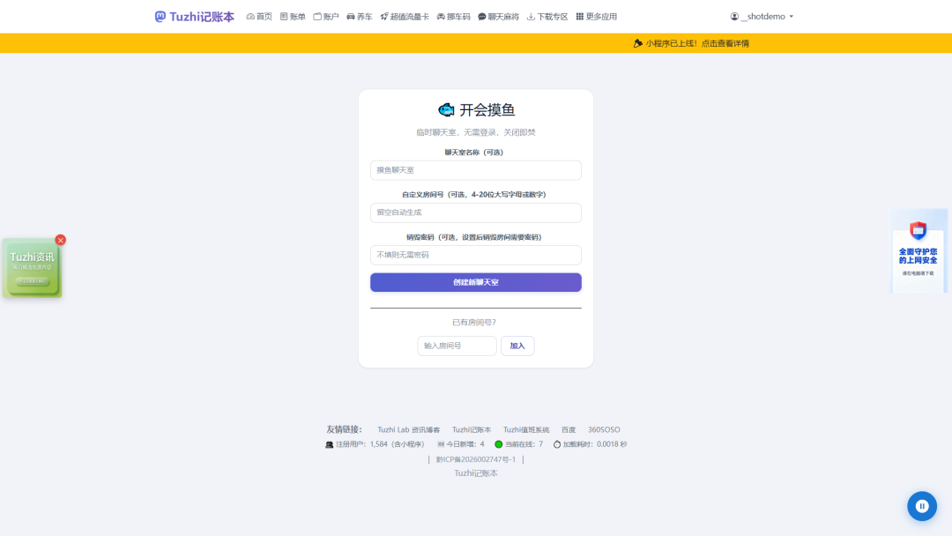Open the Tuzhi值班系统 link

(525, 430)
